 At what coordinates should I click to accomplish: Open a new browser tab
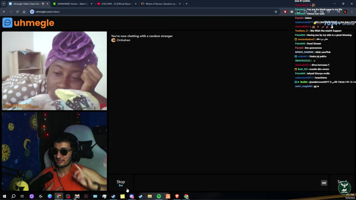point(186,4)
